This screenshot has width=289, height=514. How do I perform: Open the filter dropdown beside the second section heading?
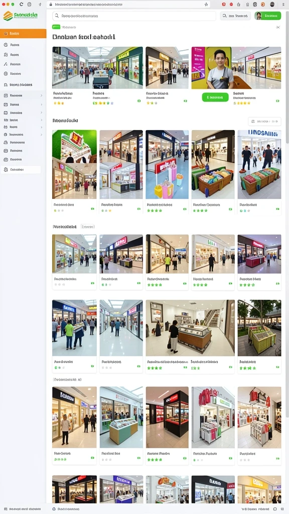click(x=264, y=121)
